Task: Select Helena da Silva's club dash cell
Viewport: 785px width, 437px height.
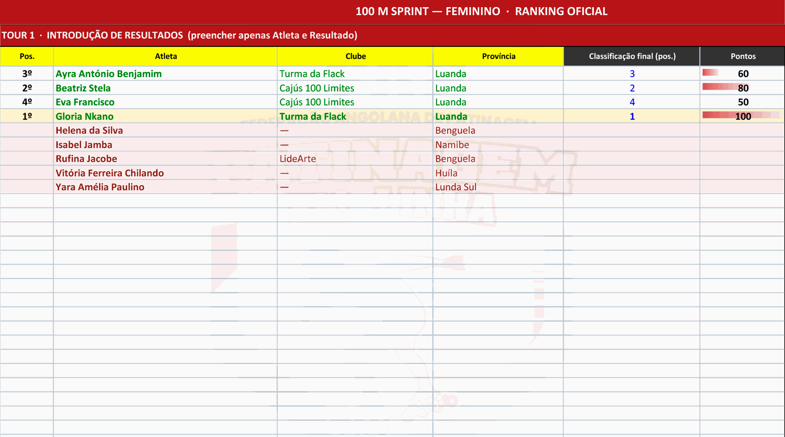Action: (355, 130)
